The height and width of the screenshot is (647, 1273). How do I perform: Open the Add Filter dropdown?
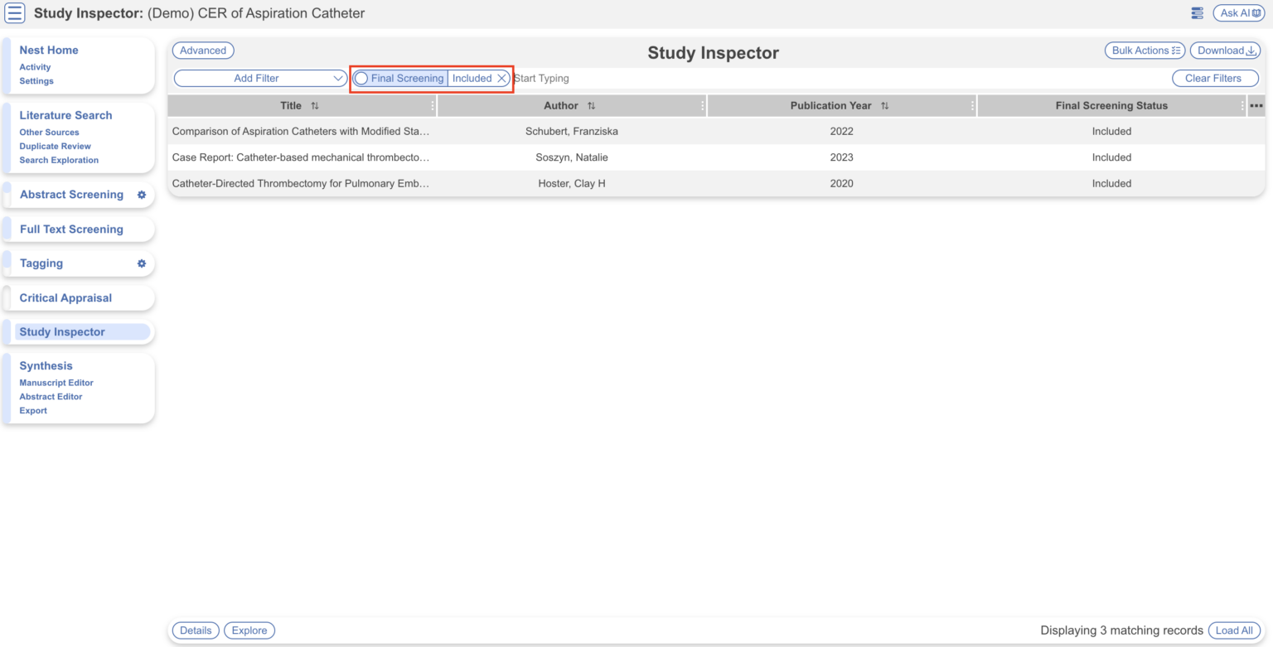pos(259,77)
